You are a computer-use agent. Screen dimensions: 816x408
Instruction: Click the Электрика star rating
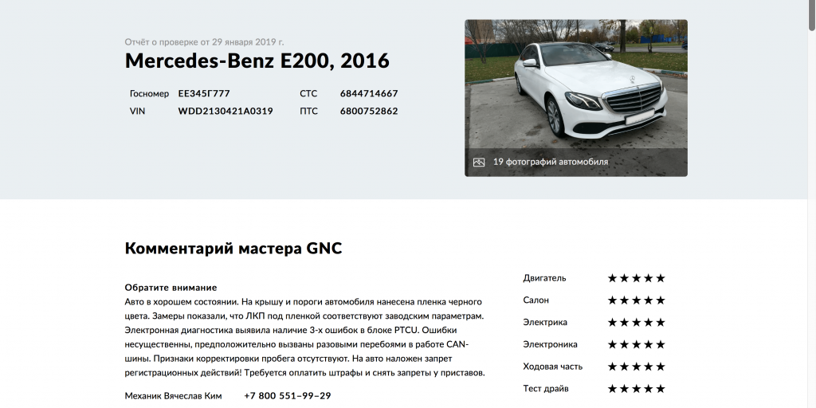pyautogui.click(x=636, y=323)
